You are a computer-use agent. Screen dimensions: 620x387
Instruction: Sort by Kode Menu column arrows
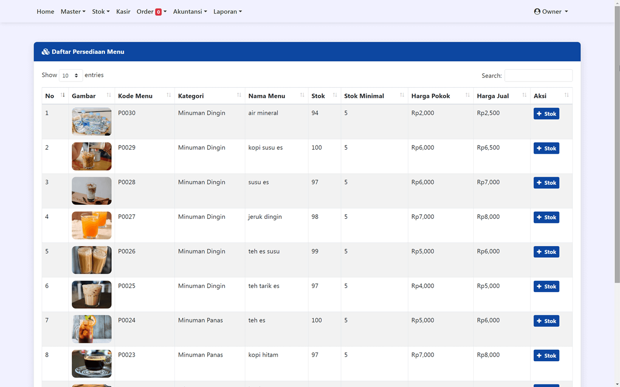pos(169,95)
